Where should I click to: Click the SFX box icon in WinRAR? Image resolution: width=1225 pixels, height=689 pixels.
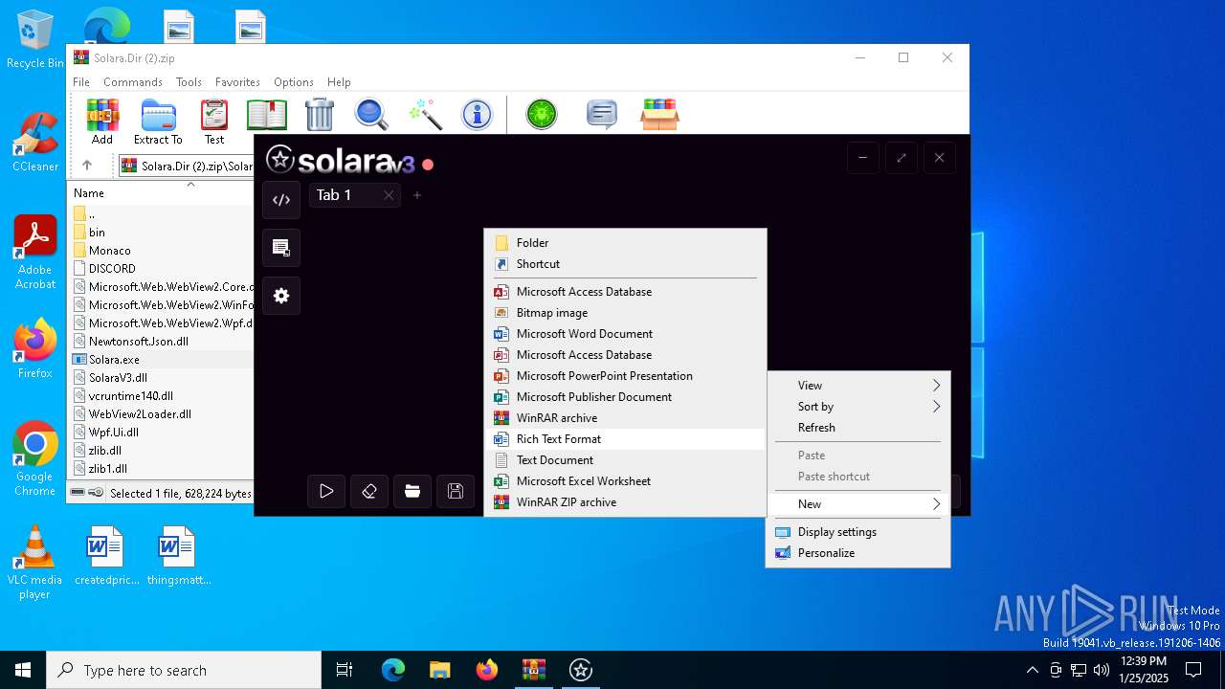[660, 115]
